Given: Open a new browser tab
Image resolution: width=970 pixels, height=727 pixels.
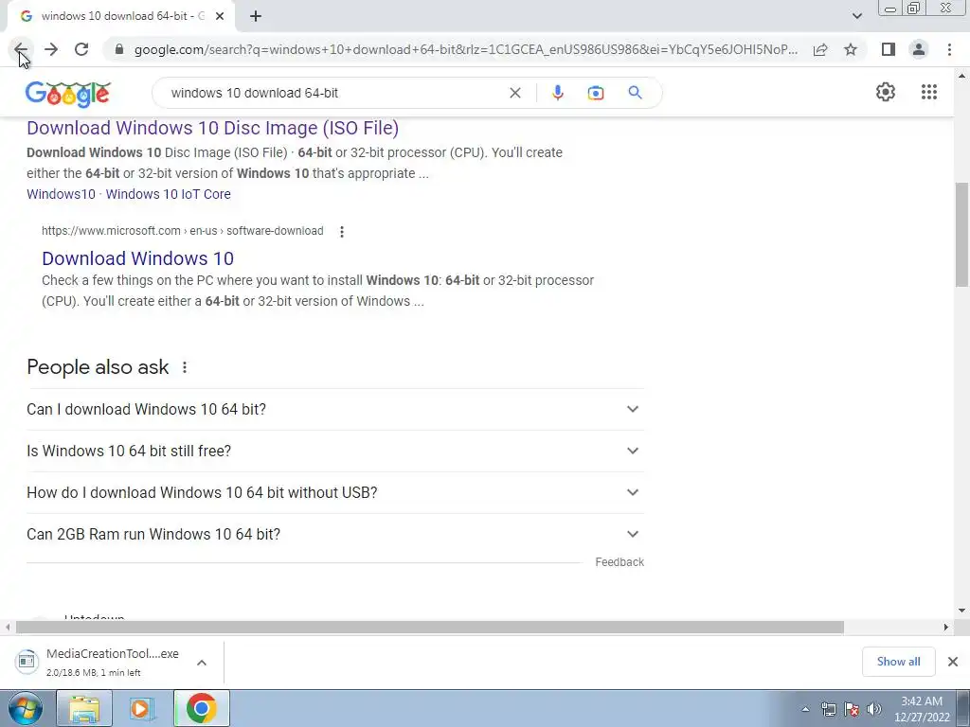Looking at the screenshot, I should [256, 16].
